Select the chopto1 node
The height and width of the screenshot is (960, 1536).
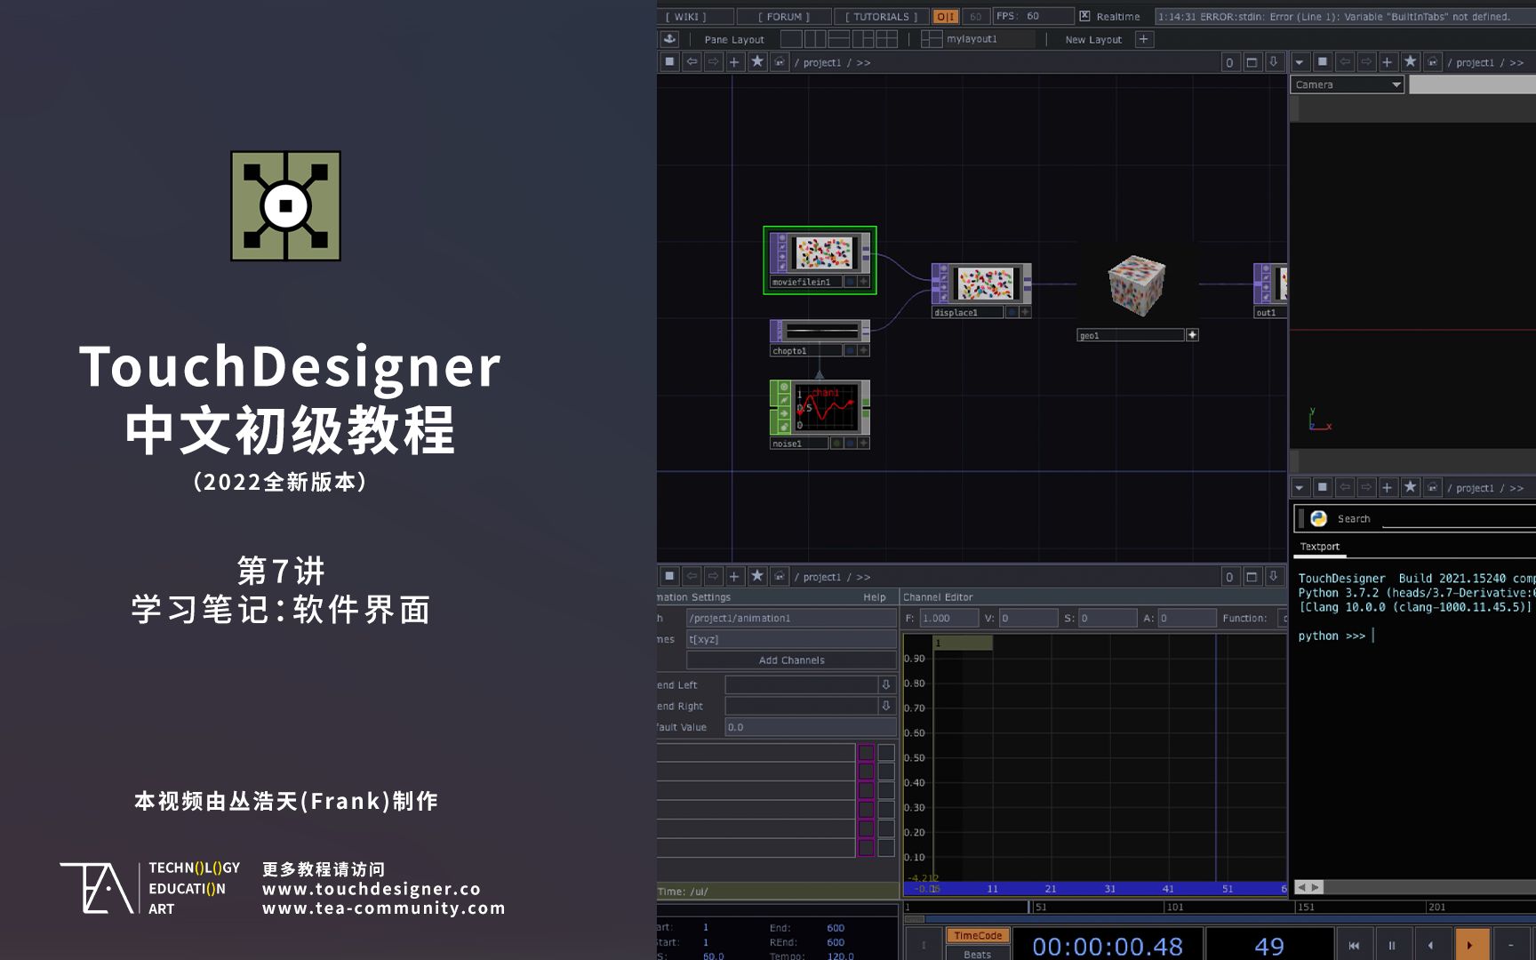click(821, 332)
